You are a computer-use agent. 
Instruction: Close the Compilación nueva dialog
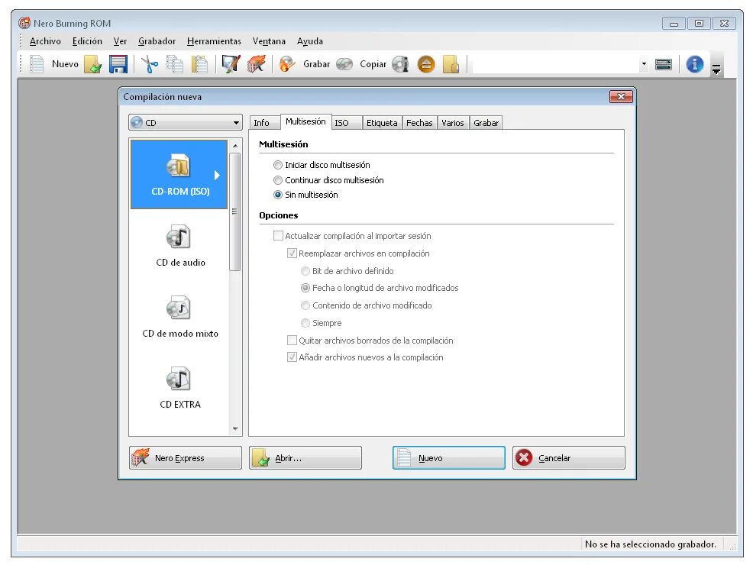pos(621,97)
